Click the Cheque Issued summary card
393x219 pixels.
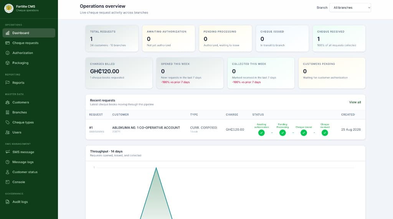pyautogui.click(x=282, y=39)
